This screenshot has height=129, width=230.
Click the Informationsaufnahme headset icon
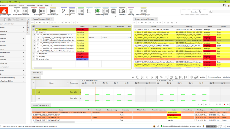click(17, 11)
